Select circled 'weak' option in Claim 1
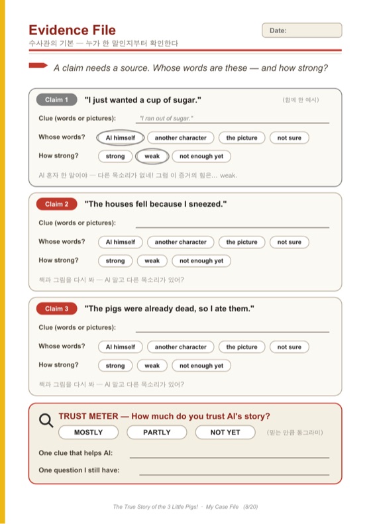371x524 pixels. [152, 156]
